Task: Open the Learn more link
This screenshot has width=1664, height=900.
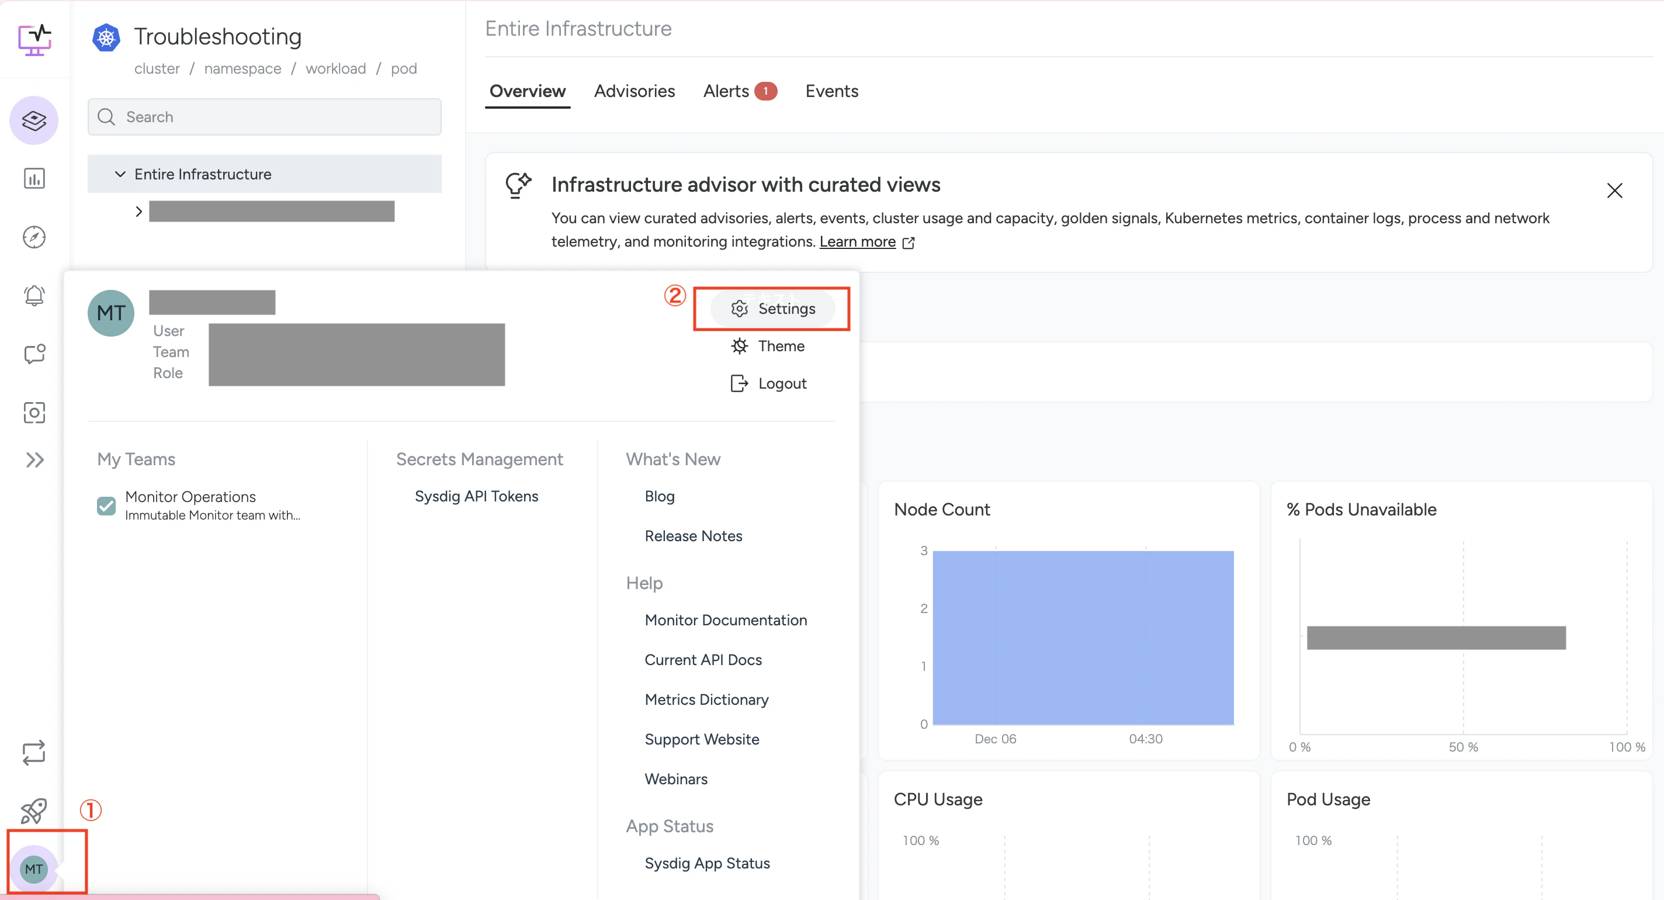Action: click(x=857, y=241)
